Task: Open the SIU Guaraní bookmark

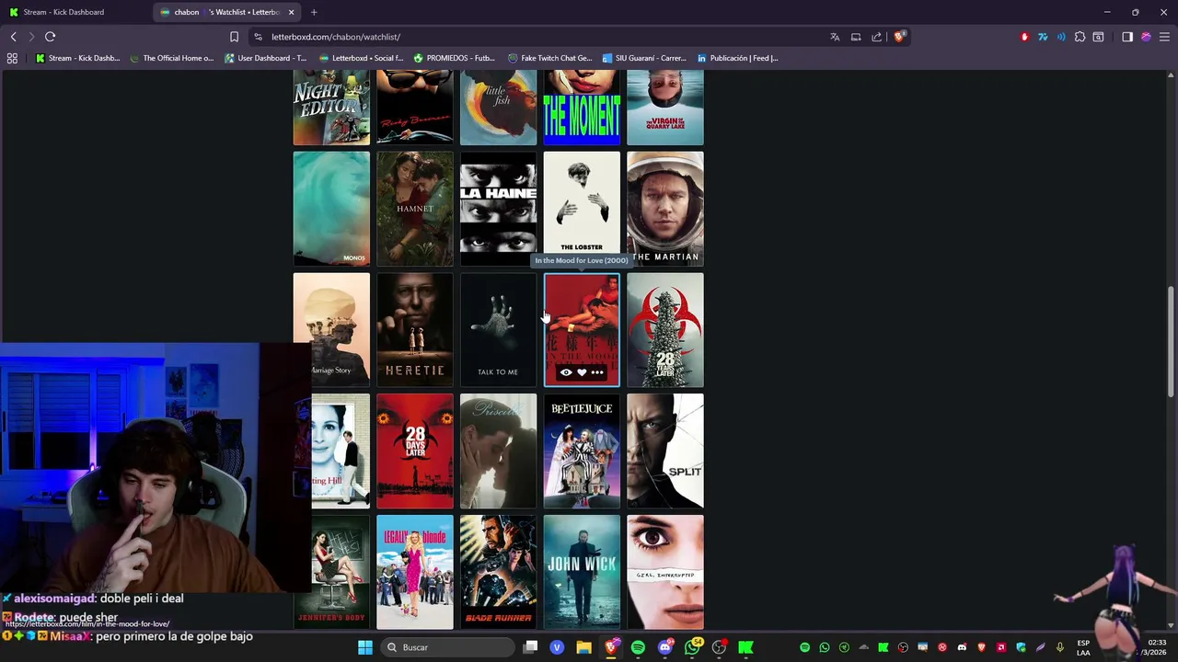Action: [x=643, y=58]
